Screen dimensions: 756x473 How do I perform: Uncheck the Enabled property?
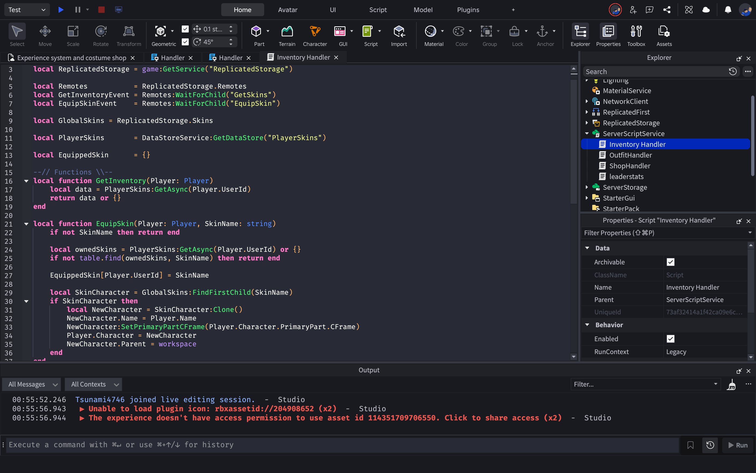tap(670, 339)
